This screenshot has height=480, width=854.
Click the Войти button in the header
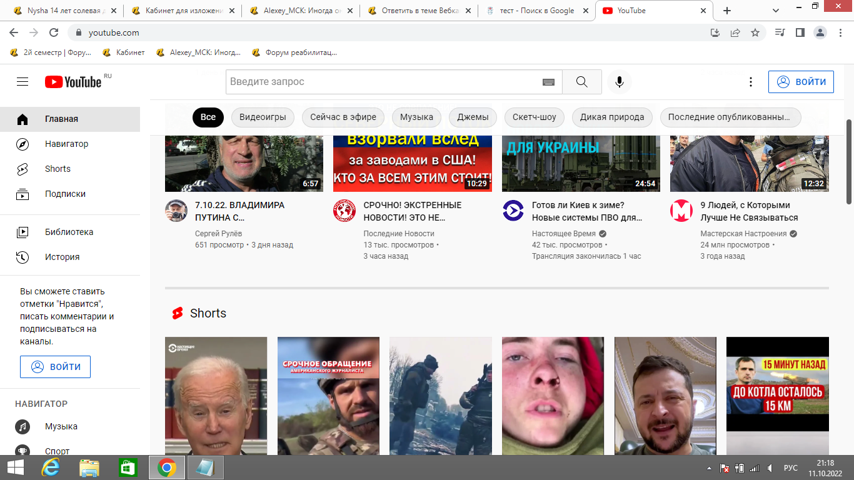[801, 82]
